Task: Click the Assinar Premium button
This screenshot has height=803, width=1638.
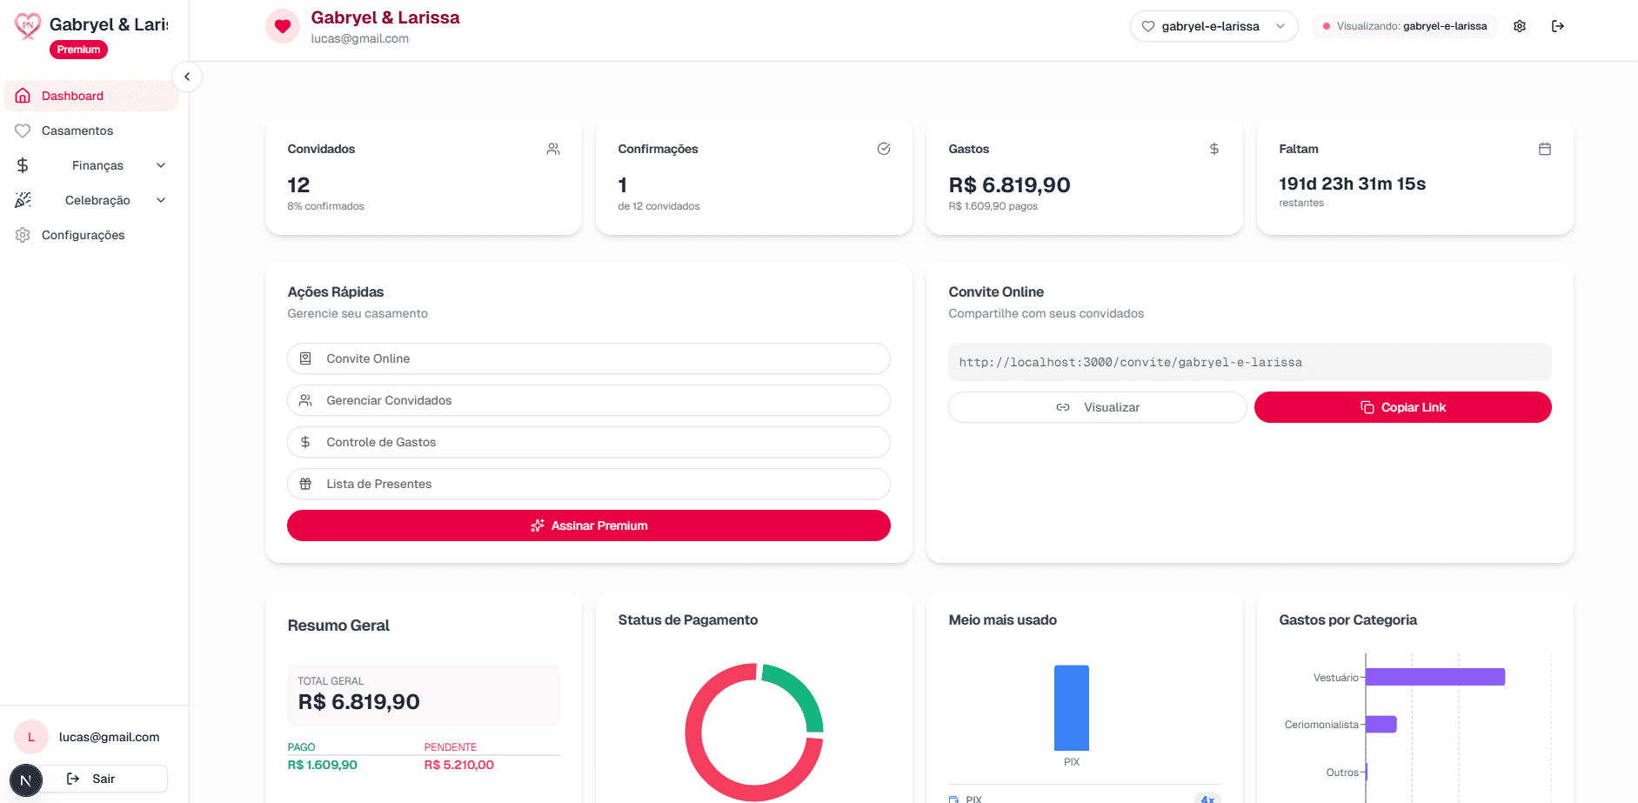Action: click(588, 525)
